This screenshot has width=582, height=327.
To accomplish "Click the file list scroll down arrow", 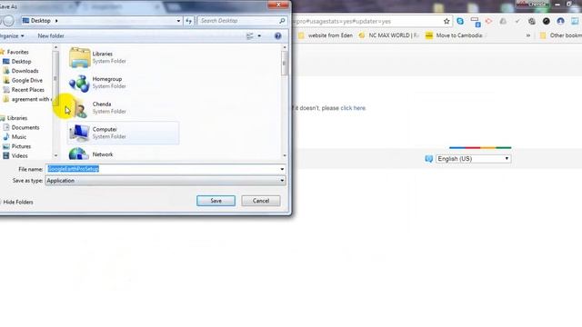I will tap(285, 155).
